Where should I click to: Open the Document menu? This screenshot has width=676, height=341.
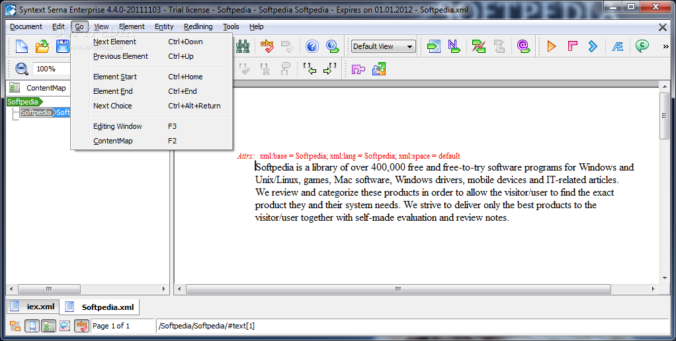26,26
